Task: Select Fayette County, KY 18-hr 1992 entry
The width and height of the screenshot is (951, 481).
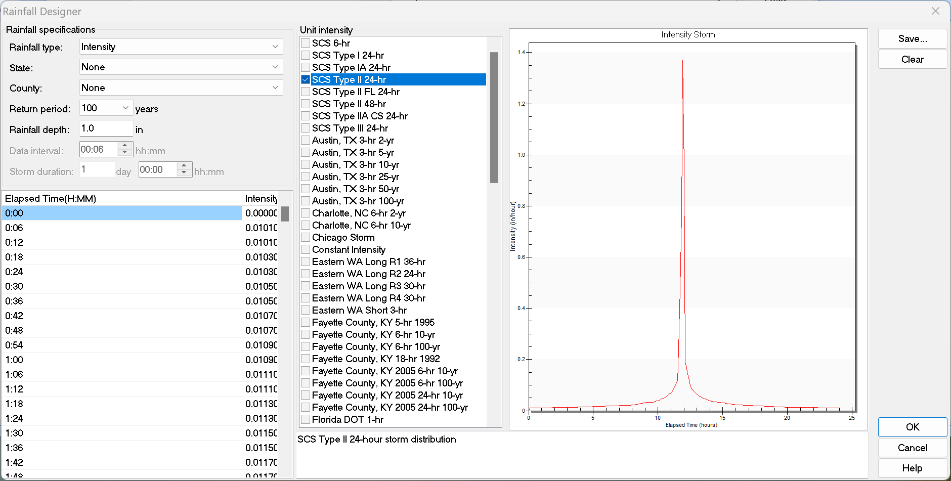Action: coord(376,359)
